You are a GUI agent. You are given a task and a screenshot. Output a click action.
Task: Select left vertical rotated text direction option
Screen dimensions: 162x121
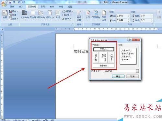[x=96, y=57]
